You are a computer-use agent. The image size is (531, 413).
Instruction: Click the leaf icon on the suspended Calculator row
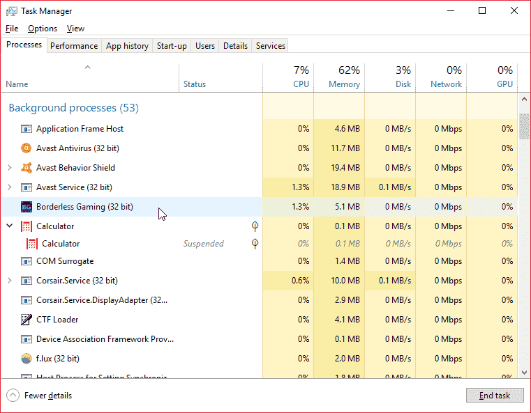255,243
